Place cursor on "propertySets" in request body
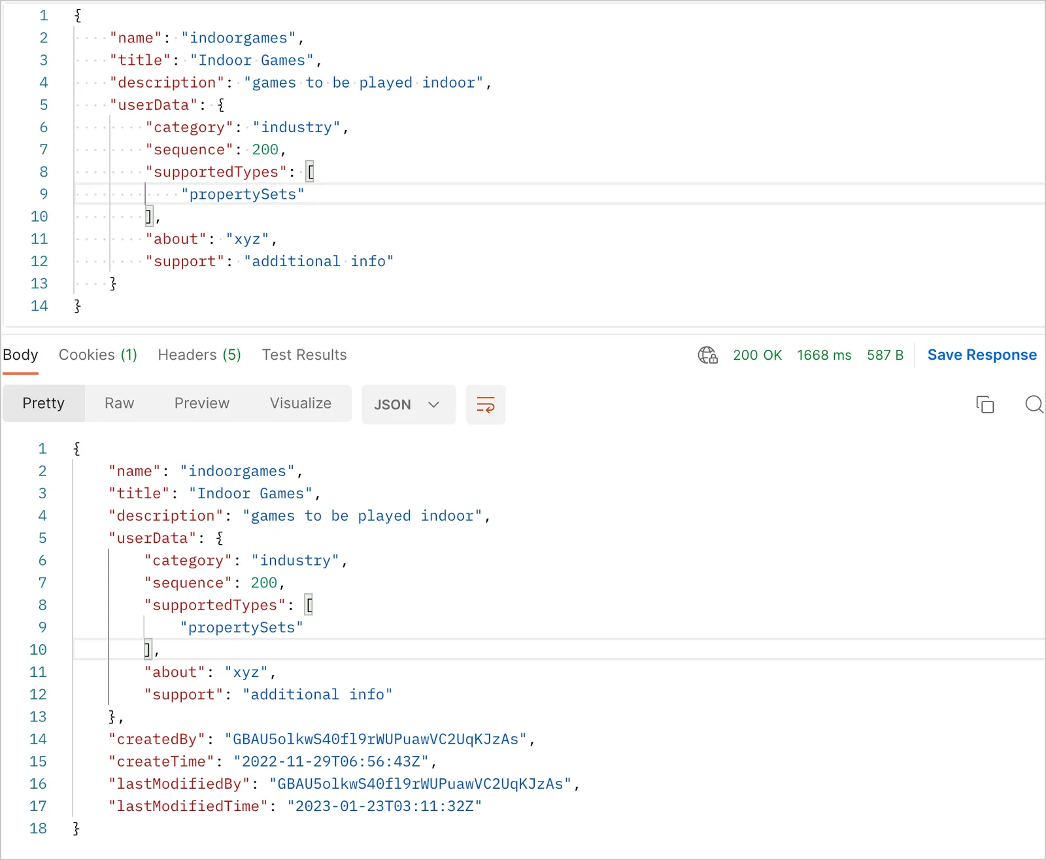The image size is (1046, 860). 243,194
